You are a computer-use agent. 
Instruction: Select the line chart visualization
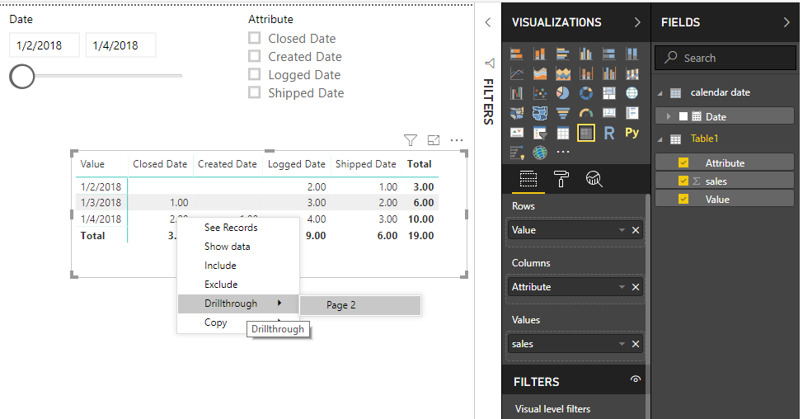point(517,73)
